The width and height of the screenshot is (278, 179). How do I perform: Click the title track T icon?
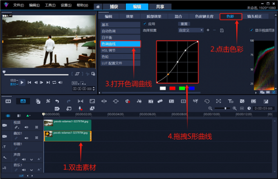(x=4, y=147)
